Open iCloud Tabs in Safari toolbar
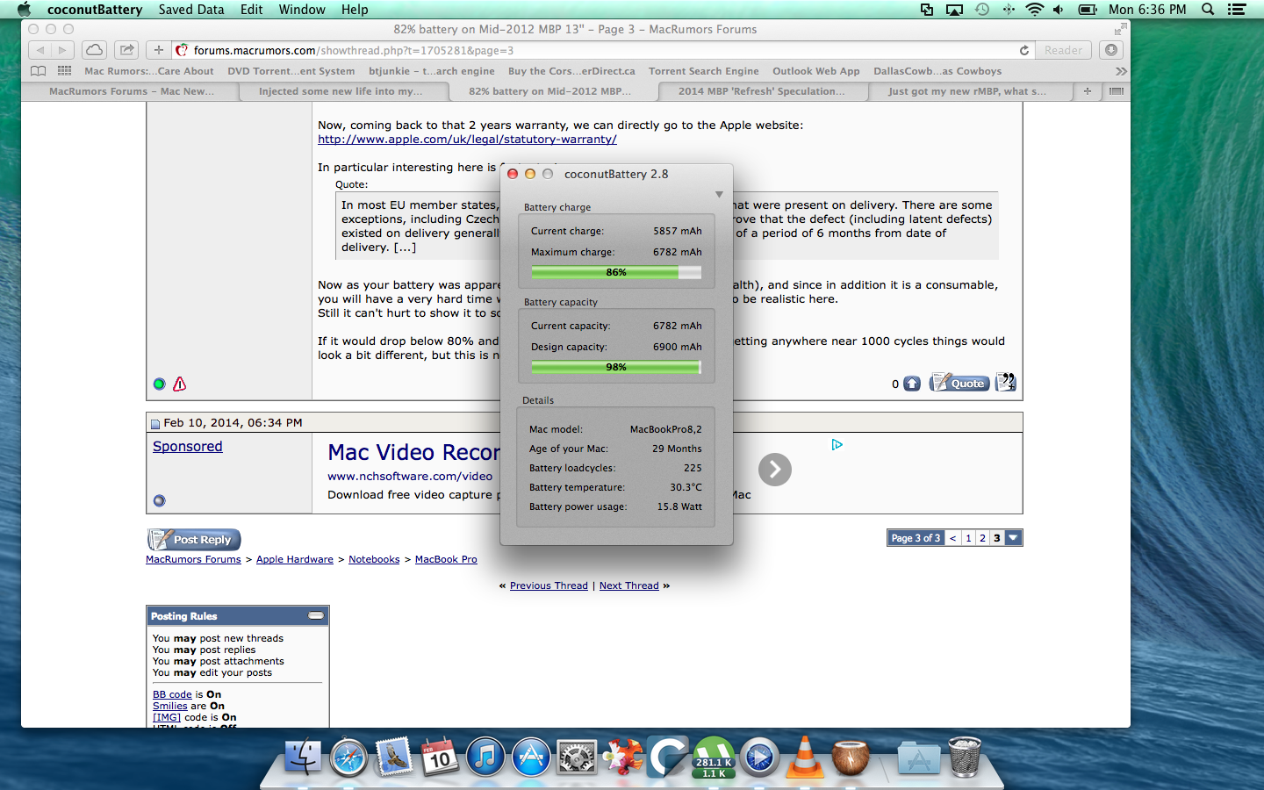This screenshot has width=1264, height=790. (94, 50)
